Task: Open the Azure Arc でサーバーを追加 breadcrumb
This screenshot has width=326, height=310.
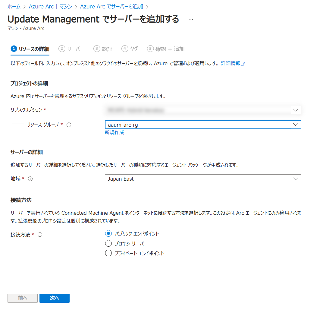Action: [112, 7]
